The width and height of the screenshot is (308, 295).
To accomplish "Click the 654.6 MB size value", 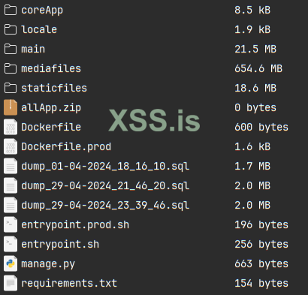I will tap(258, 68).
